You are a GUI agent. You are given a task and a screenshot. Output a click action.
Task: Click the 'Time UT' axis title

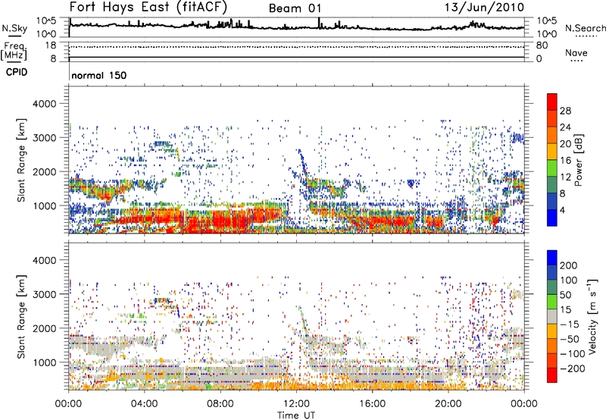(x=296, y=415)
